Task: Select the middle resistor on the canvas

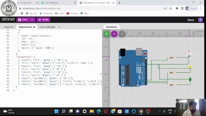Action: (172, 72)
